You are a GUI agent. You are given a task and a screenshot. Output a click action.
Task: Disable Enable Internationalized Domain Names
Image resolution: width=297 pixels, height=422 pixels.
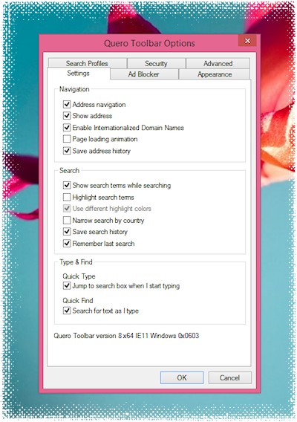click(67, 127)
